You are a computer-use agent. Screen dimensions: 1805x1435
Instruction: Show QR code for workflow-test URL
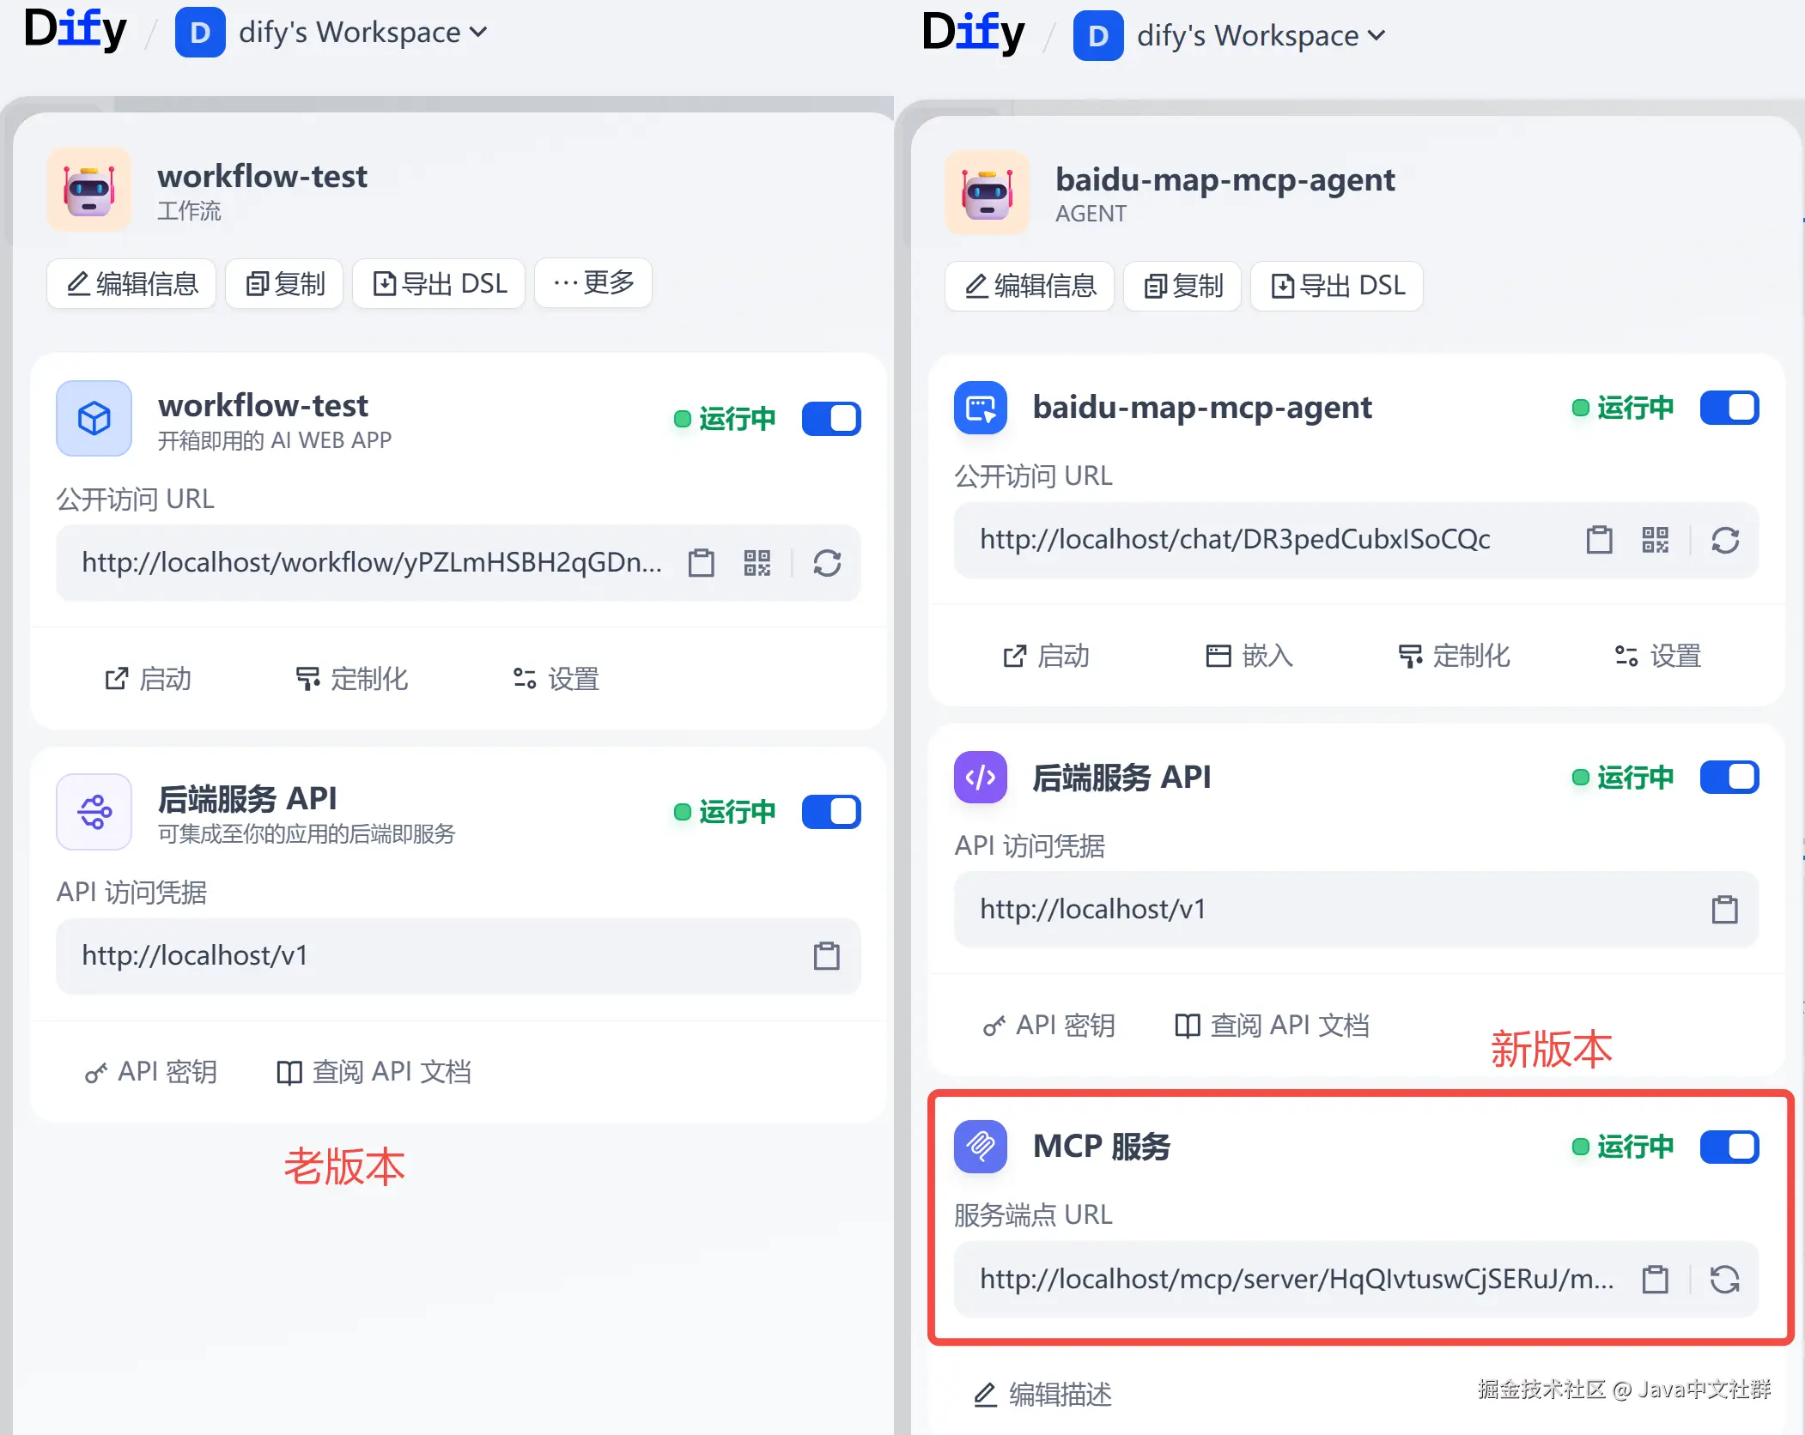[x=757, y=563]
